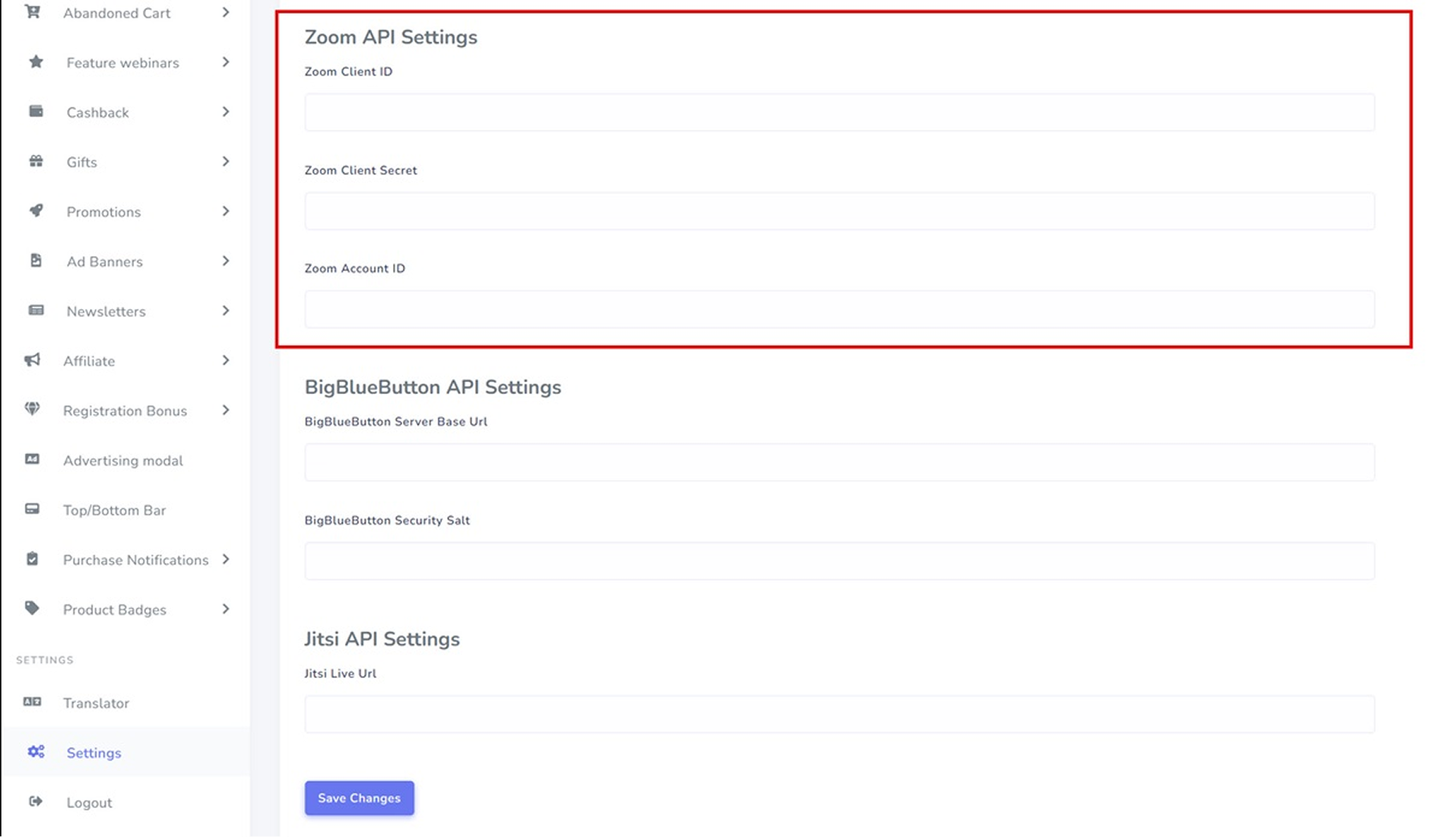This screenshot has width=1444, height=837.
Task: Click the Promotions rocket icon
Action: click(36, 211)
